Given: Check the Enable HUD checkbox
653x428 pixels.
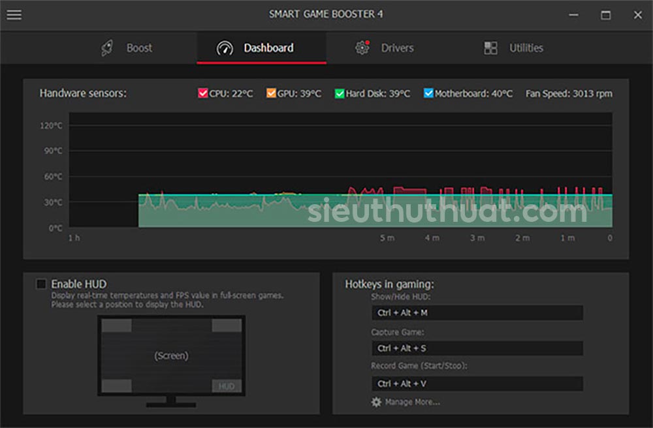Looking at the screenshot, I should pos(42,284).
